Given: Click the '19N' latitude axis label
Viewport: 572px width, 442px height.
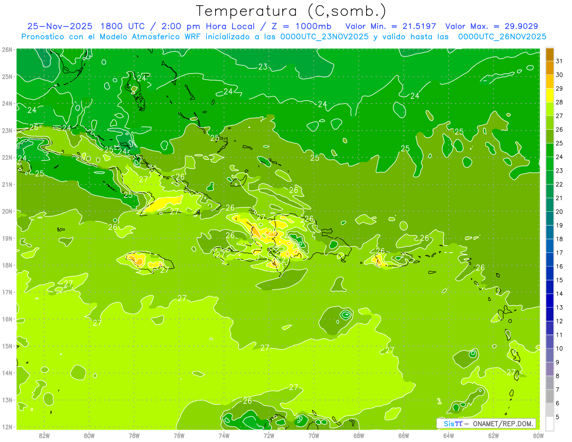Looking at the screenshot, I should click(7, 238).
